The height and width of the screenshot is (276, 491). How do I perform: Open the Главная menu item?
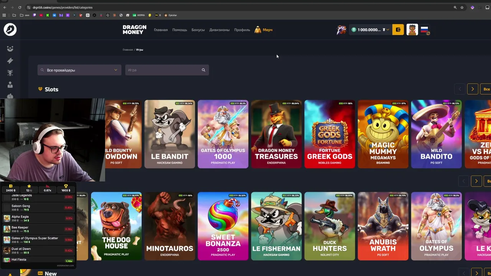pyautogui.click(x=161, y=30)
